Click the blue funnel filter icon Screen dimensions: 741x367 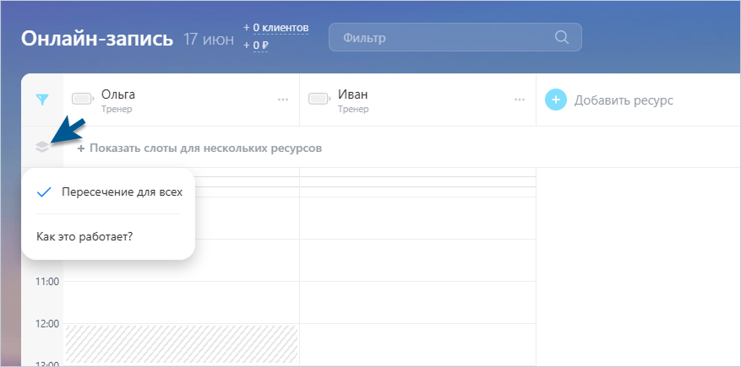(x=42, y=100)
